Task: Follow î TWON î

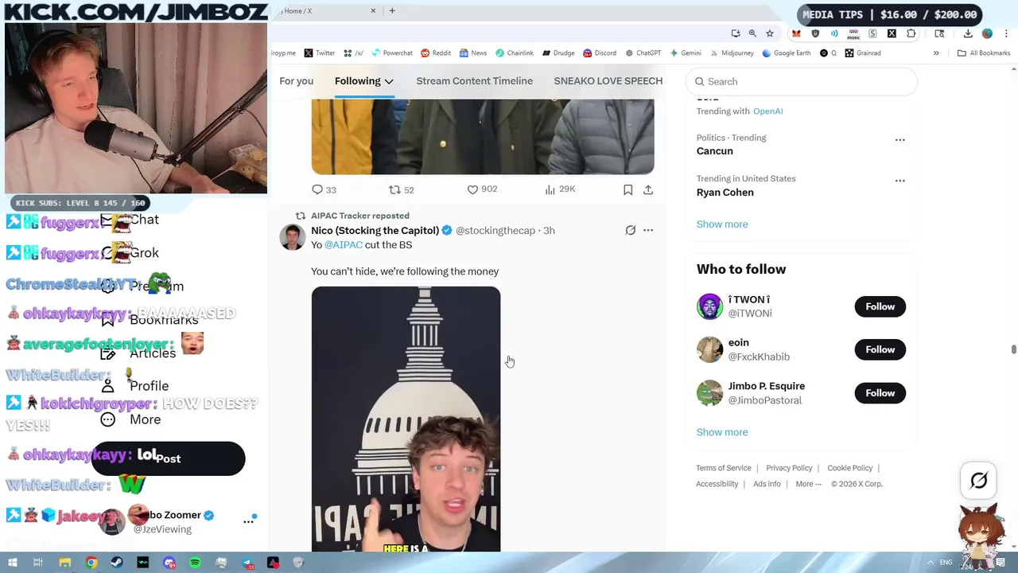Action: (x=880, y=306)
